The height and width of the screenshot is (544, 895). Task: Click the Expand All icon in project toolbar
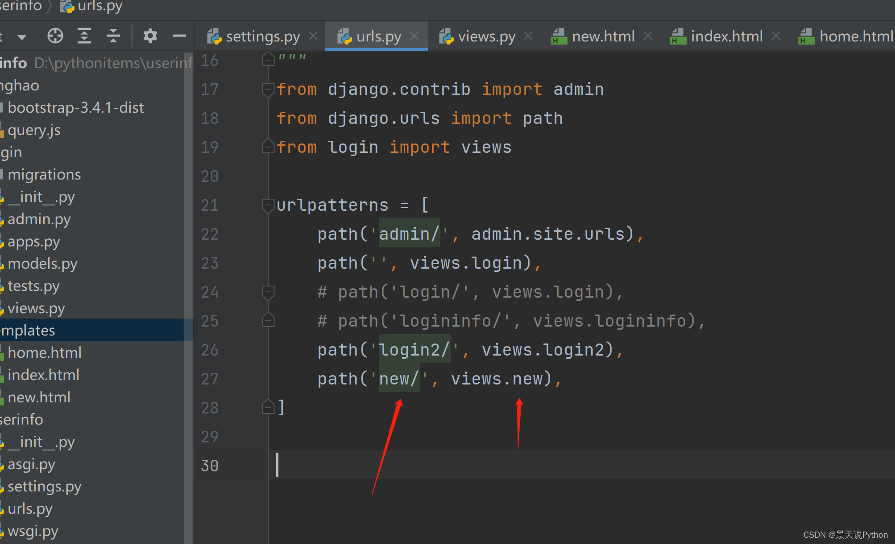pyautogui.click(x=84, y=36)
